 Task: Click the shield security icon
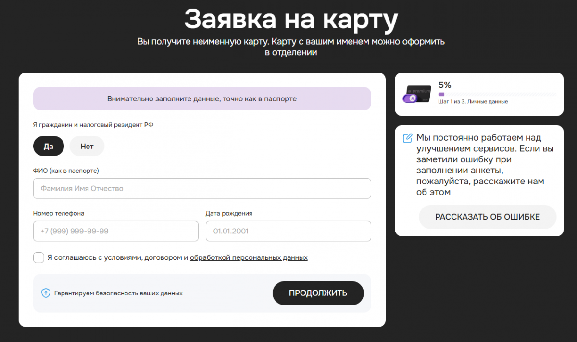(x=46, y=293)
